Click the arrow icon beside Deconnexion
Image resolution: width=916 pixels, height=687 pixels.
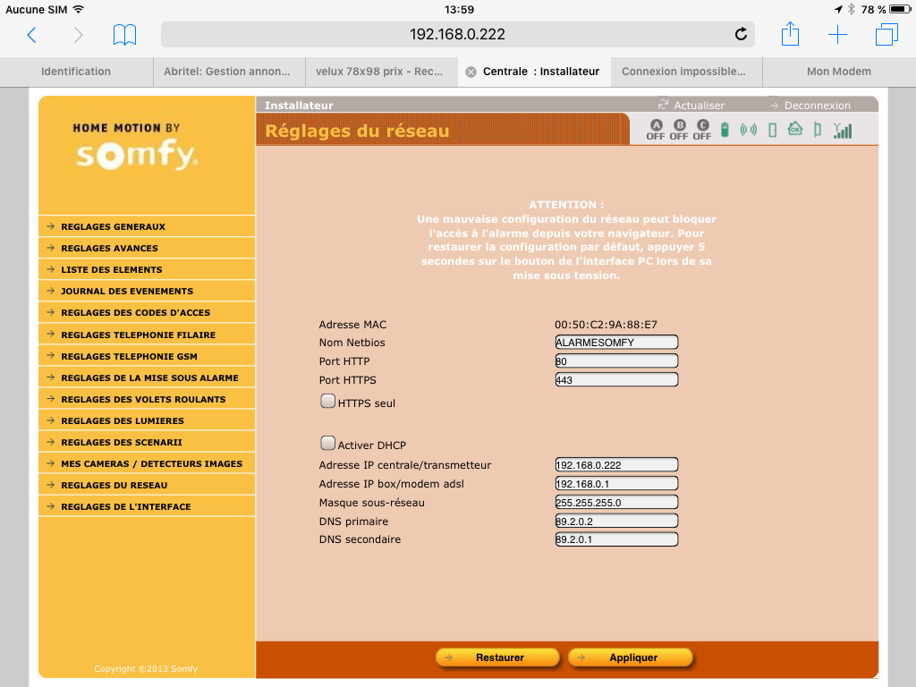[x=775, y=106]
